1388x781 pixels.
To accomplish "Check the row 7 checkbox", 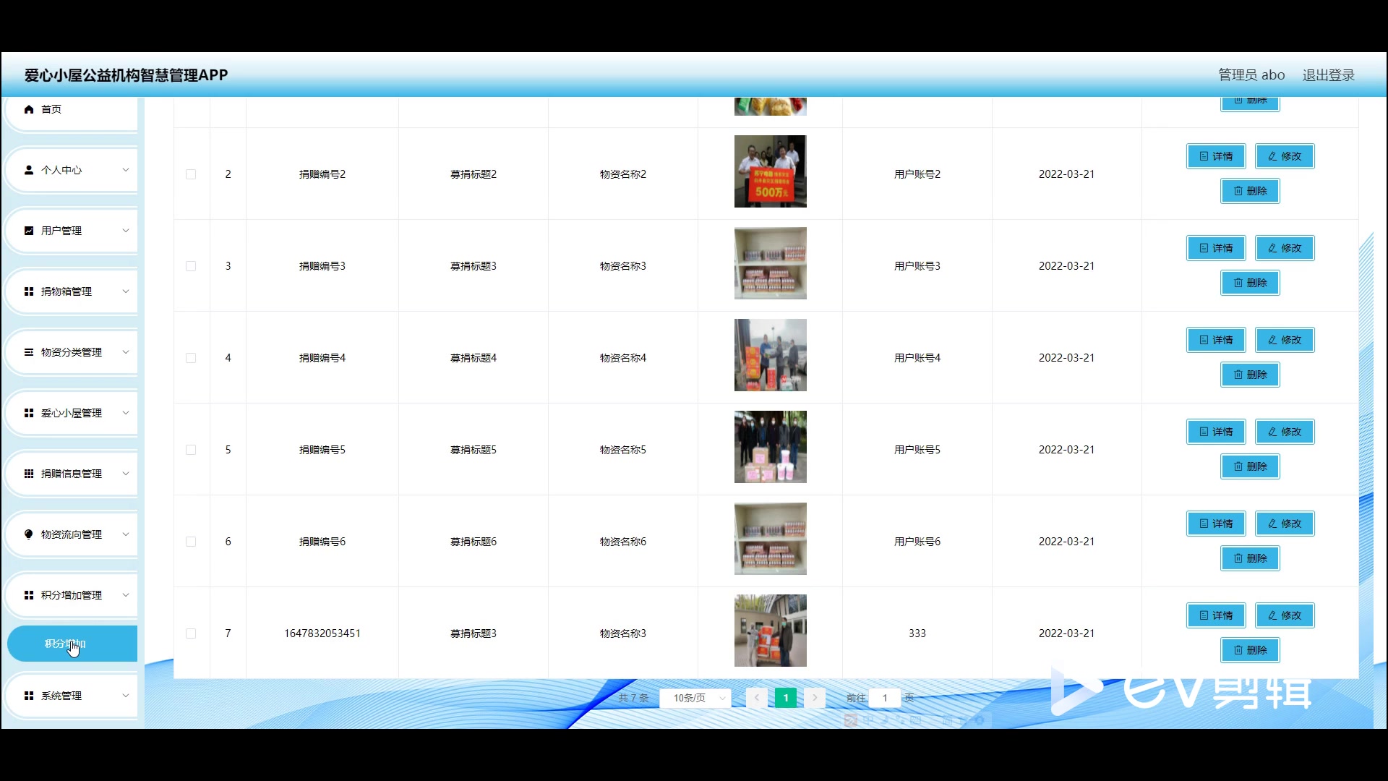I will (x=191, y=633).
